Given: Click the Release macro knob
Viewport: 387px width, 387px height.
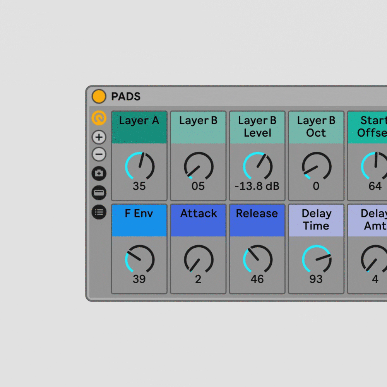Looking at the screenshot, I should coord(258,259).
